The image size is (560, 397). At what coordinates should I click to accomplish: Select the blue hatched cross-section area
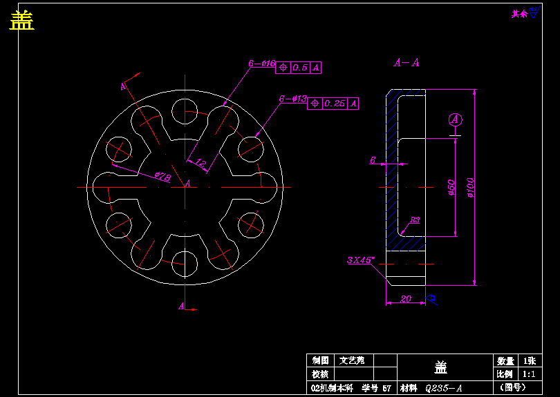[392, 171]
